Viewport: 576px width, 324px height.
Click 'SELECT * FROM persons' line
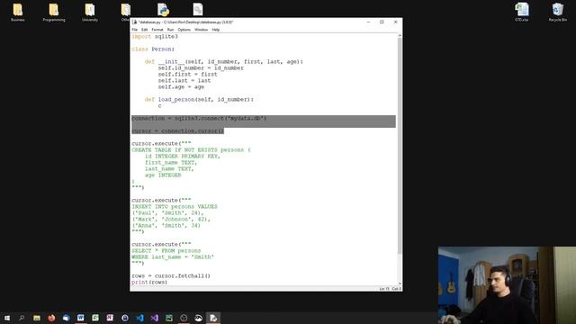166,250
